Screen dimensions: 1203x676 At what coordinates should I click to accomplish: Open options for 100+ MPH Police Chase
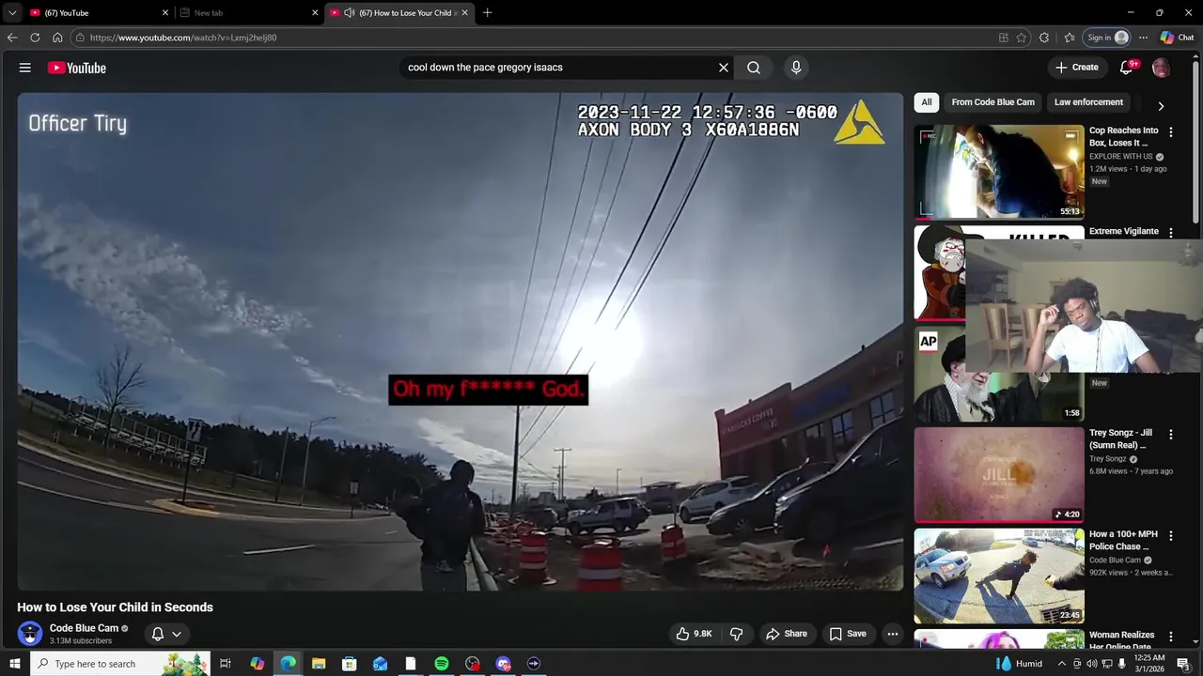1171,535
